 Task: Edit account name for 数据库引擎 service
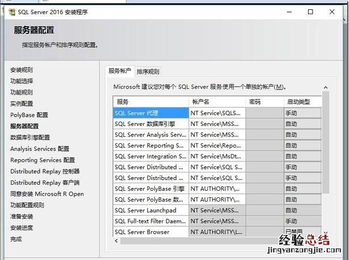(x=217, y=124)
